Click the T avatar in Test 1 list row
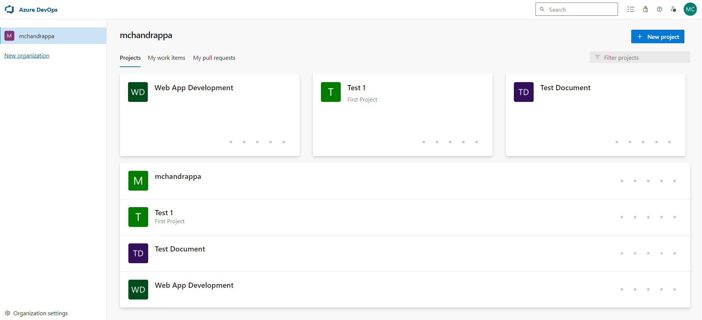Image resolution: width=702 pixels, height=320 pixels. coord(138,217)
